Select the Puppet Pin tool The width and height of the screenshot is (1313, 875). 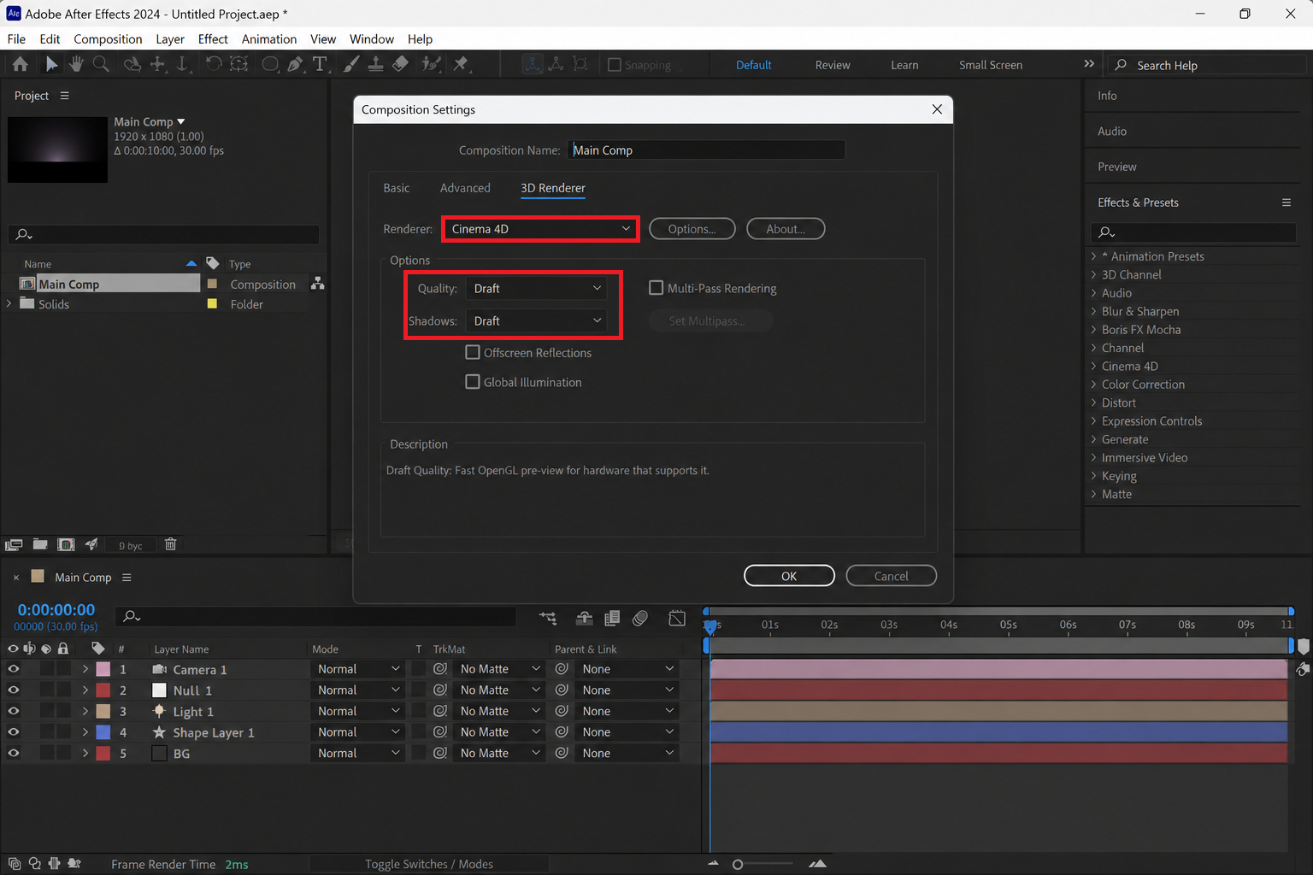tap(462, 64)
